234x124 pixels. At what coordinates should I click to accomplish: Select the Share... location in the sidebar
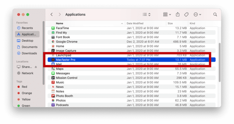[25, 67]
